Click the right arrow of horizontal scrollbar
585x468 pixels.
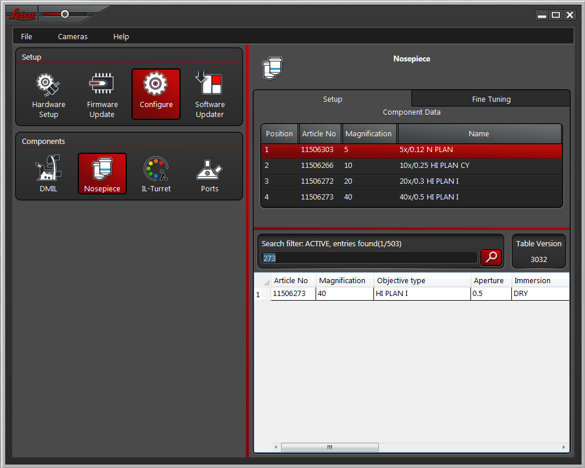click(x=563, y=447)
